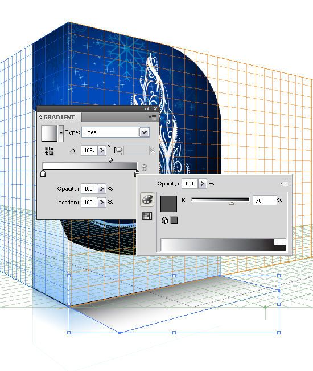313x371 pixels.
Task: Click the aspect ratio icon in Gradient panel
Action: (x=118, y=151)
